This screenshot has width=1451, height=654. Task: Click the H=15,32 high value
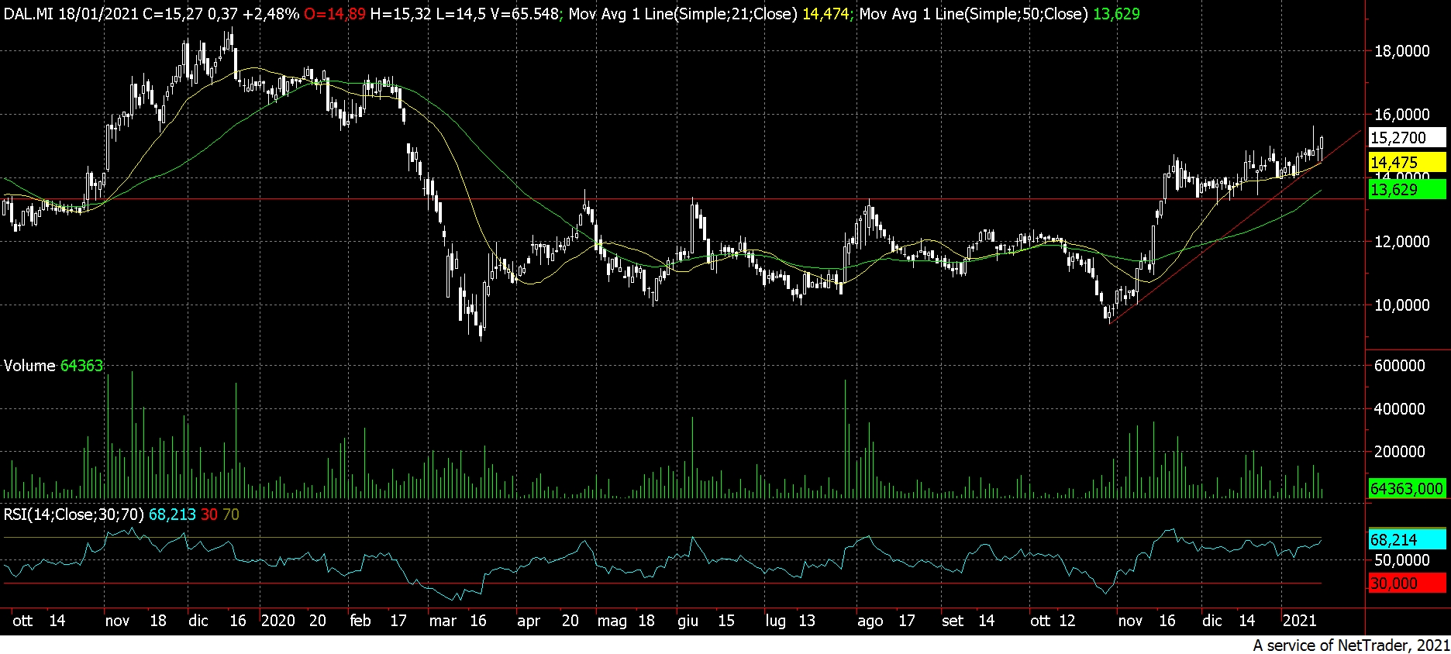pos(401,13)
